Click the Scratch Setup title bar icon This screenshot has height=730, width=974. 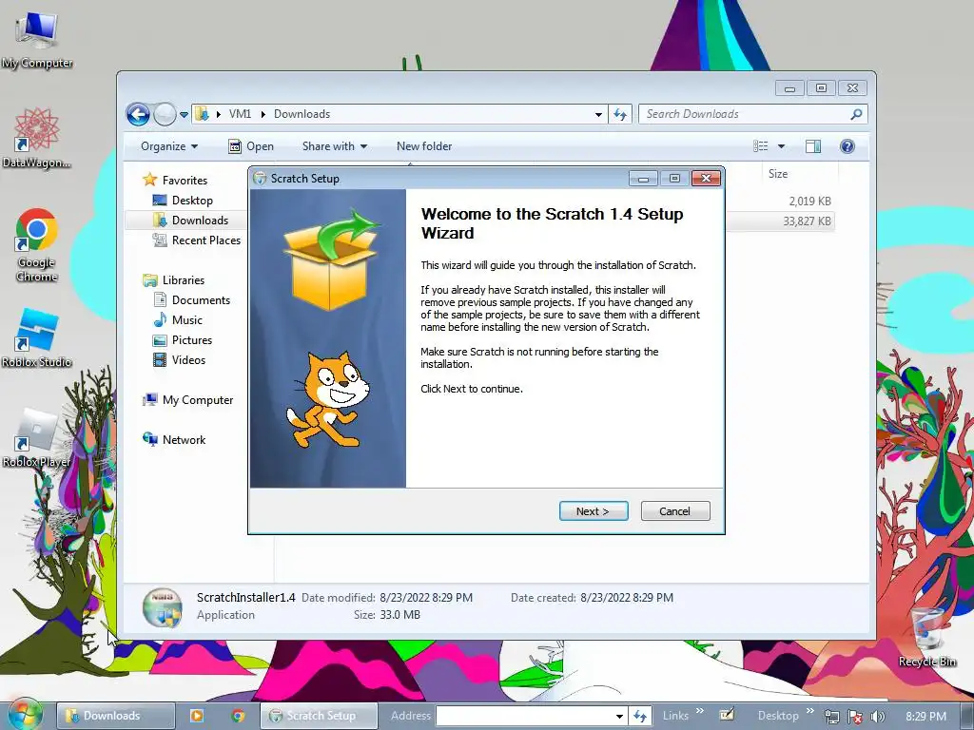click(x=260, y=178)
